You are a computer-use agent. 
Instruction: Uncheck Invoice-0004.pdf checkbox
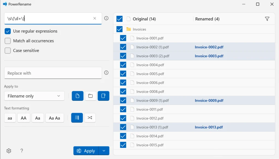(123, 65)
